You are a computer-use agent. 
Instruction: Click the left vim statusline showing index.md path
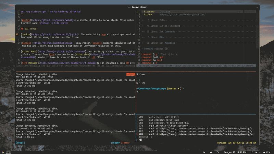coord(75,66)
